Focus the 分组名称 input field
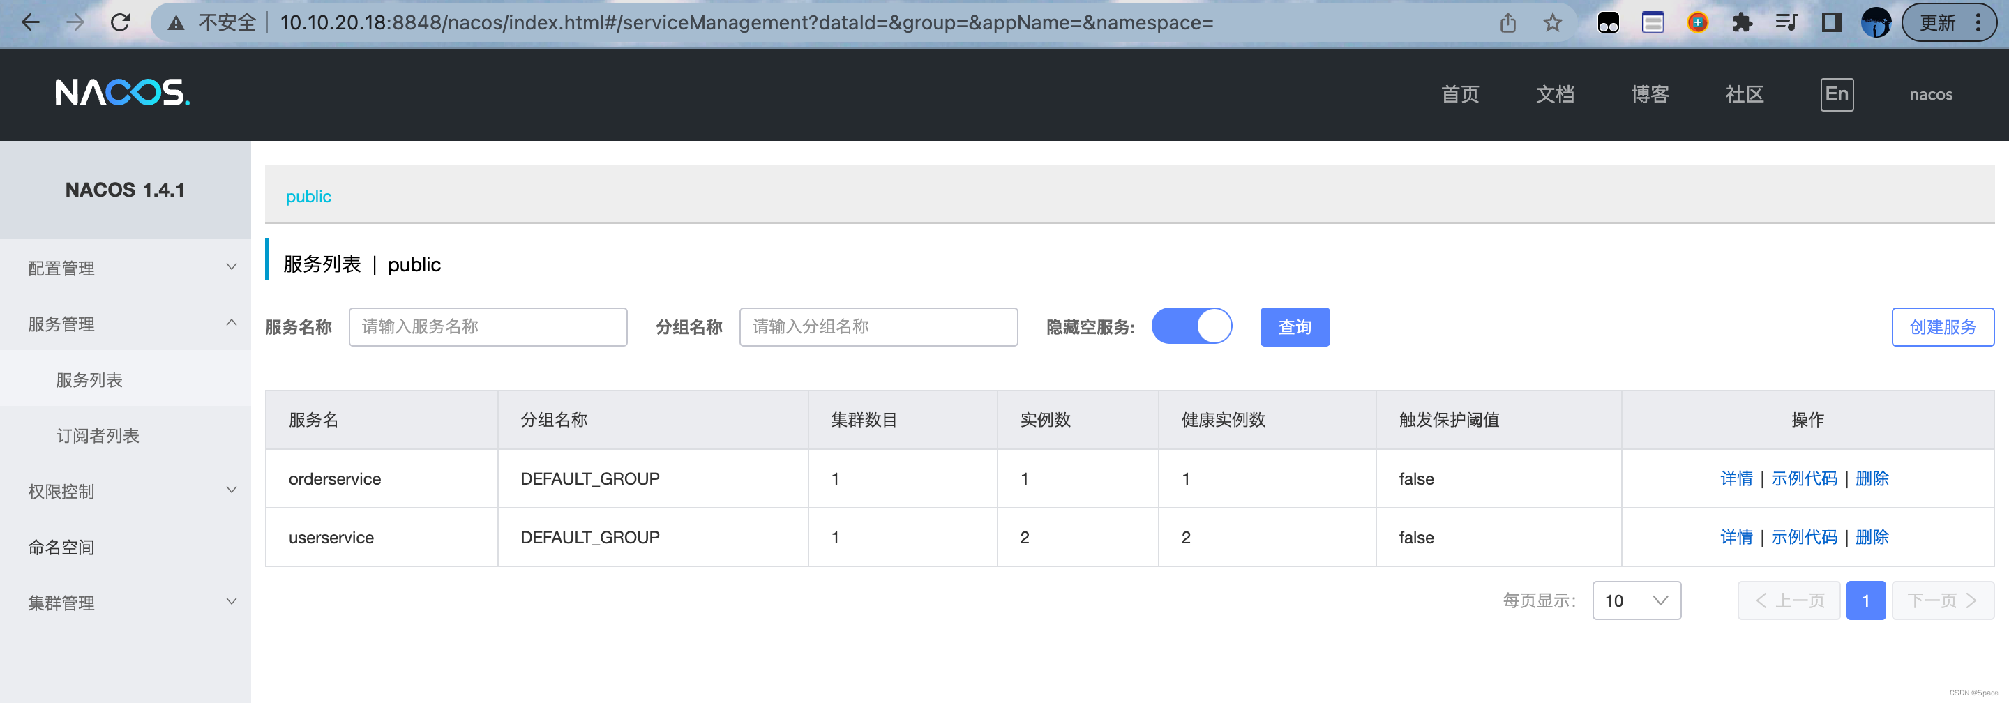Image resolution: width=2009 pixels, height=703 pixels. point(878,326)
